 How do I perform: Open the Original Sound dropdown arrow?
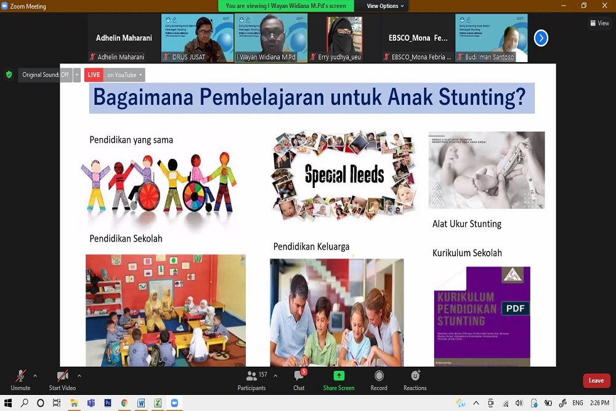point(77,75)
